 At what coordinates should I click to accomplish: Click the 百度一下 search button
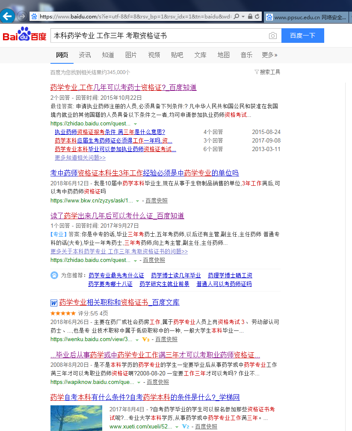click(x=302, y=36)
